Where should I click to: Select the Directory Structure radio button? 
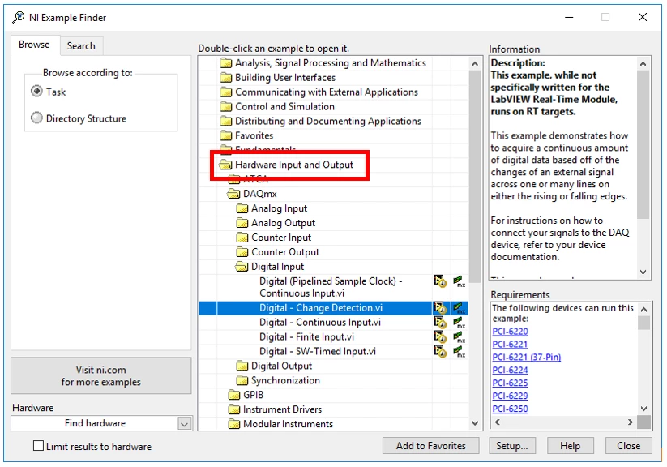tap(37, 118)
